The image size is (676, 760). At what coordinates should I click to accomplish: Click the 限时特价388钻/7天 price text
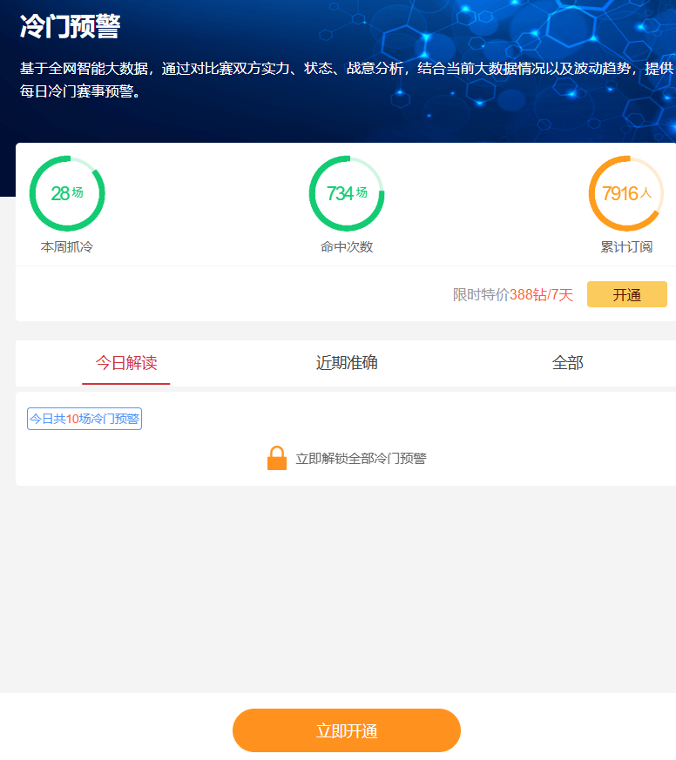(512, 295)
